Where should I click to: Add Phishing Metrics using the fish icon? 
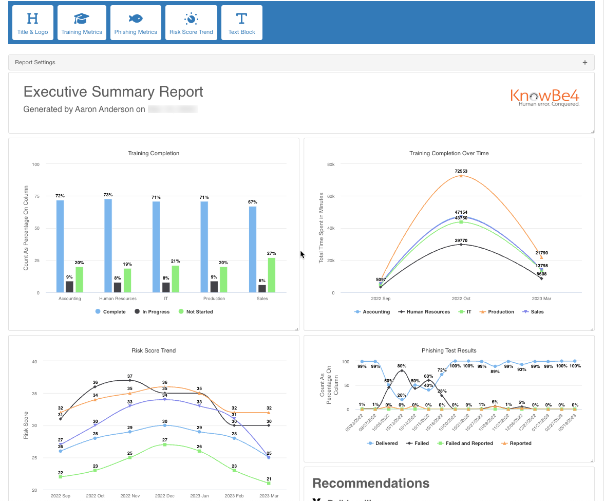coord(136,22)
